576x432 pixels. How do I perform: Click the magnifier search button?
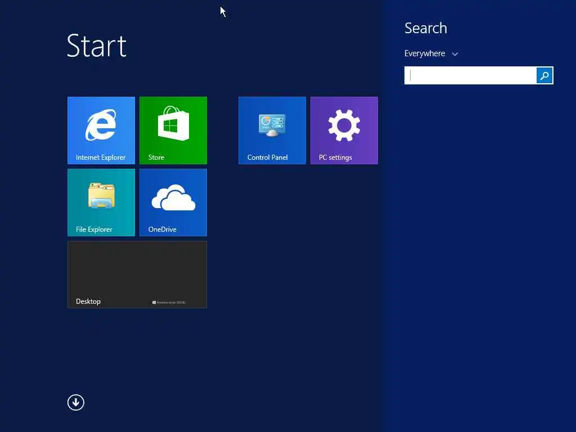(544, 75)
